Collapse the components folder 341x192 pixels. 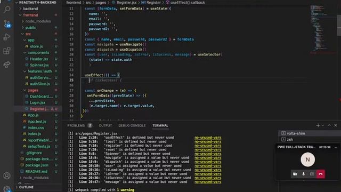pos(38,52)
